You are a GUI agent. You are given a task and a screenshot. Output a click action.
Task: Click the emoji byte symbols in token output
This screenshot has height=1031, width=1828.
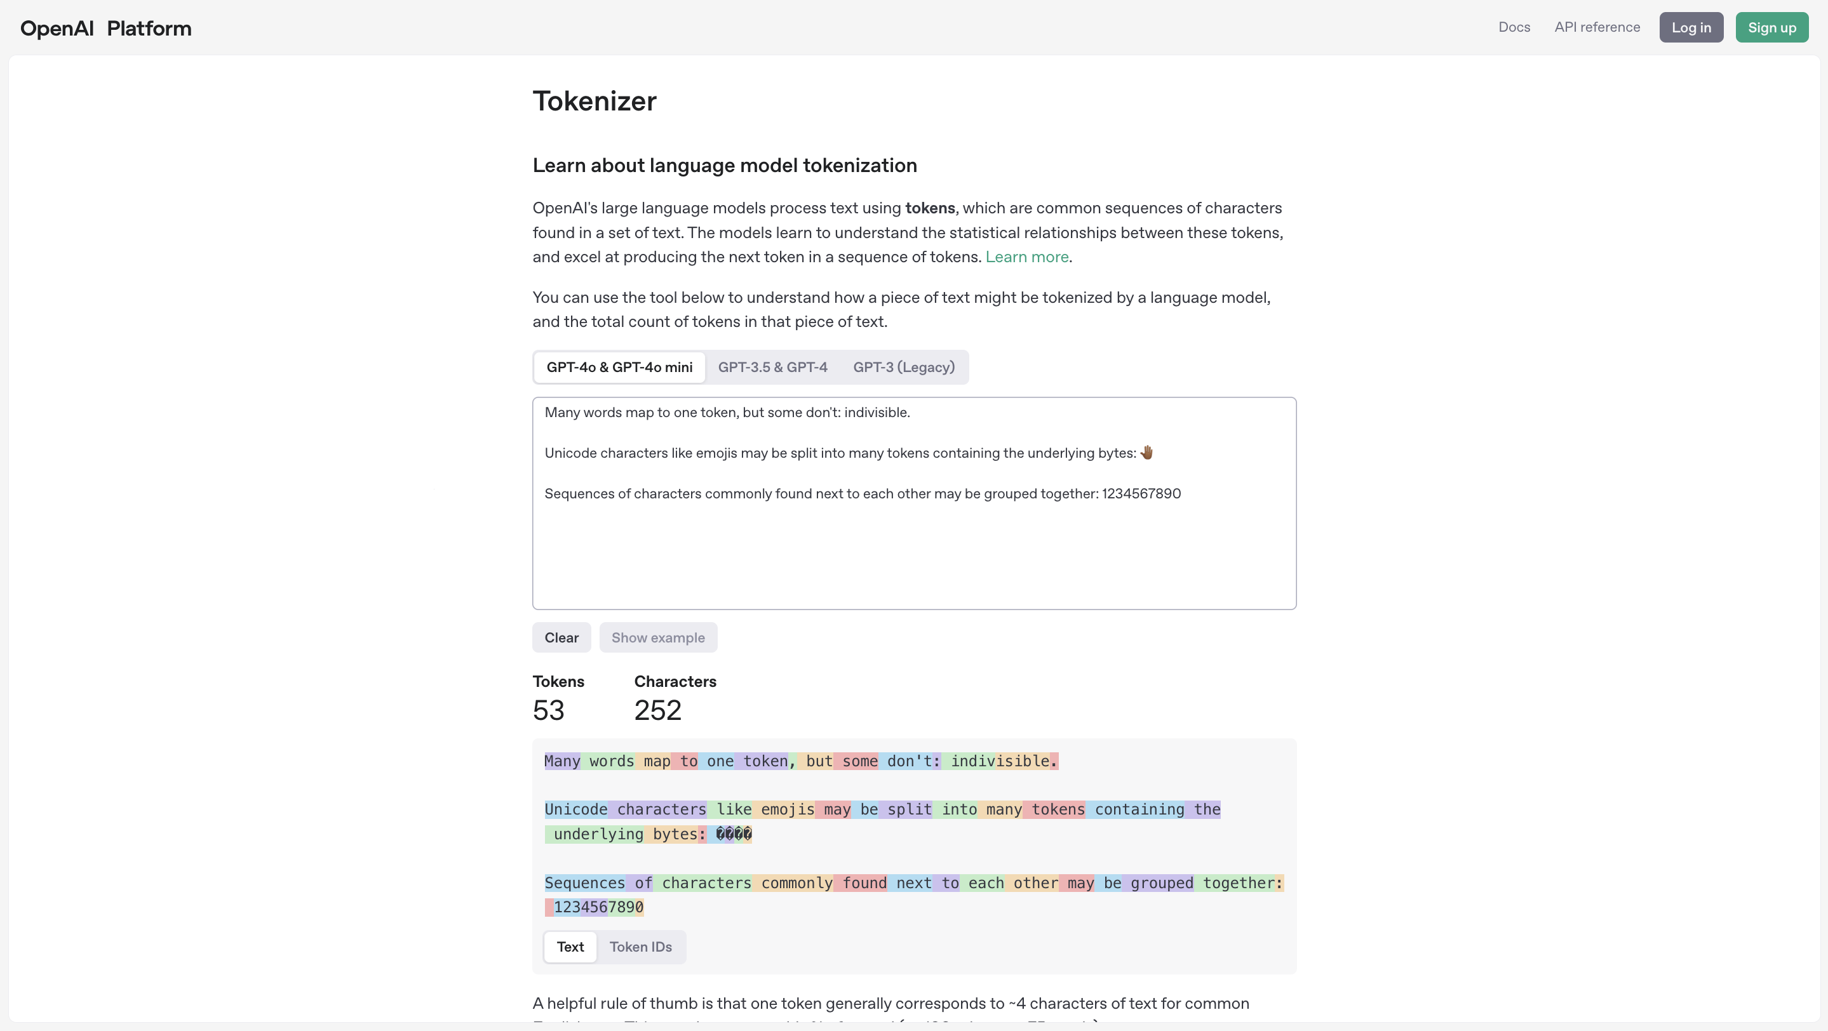tap(733, 834)
